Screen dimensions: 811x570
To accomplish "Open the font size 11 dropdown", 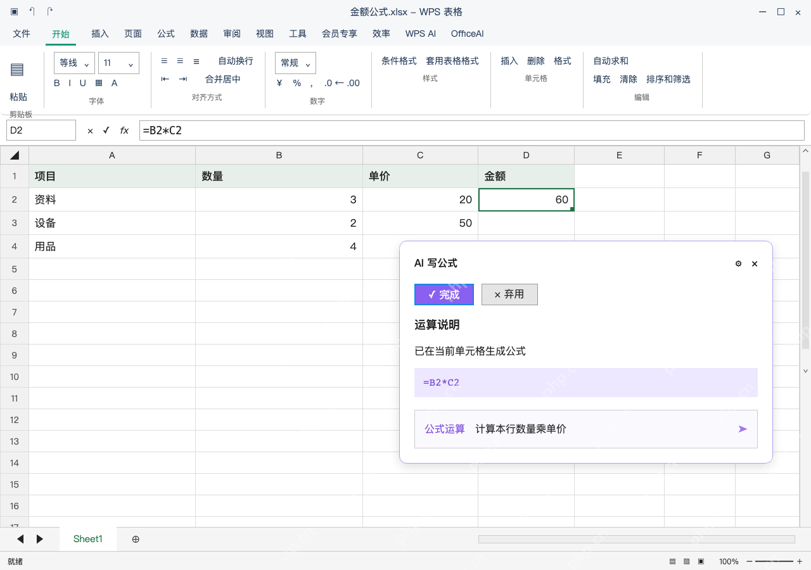I will [118, 63].
